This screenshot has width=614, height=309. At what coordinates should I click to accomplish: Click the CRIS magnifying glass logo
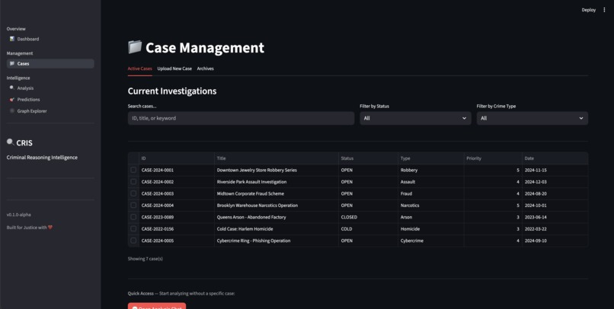[11, 142]
